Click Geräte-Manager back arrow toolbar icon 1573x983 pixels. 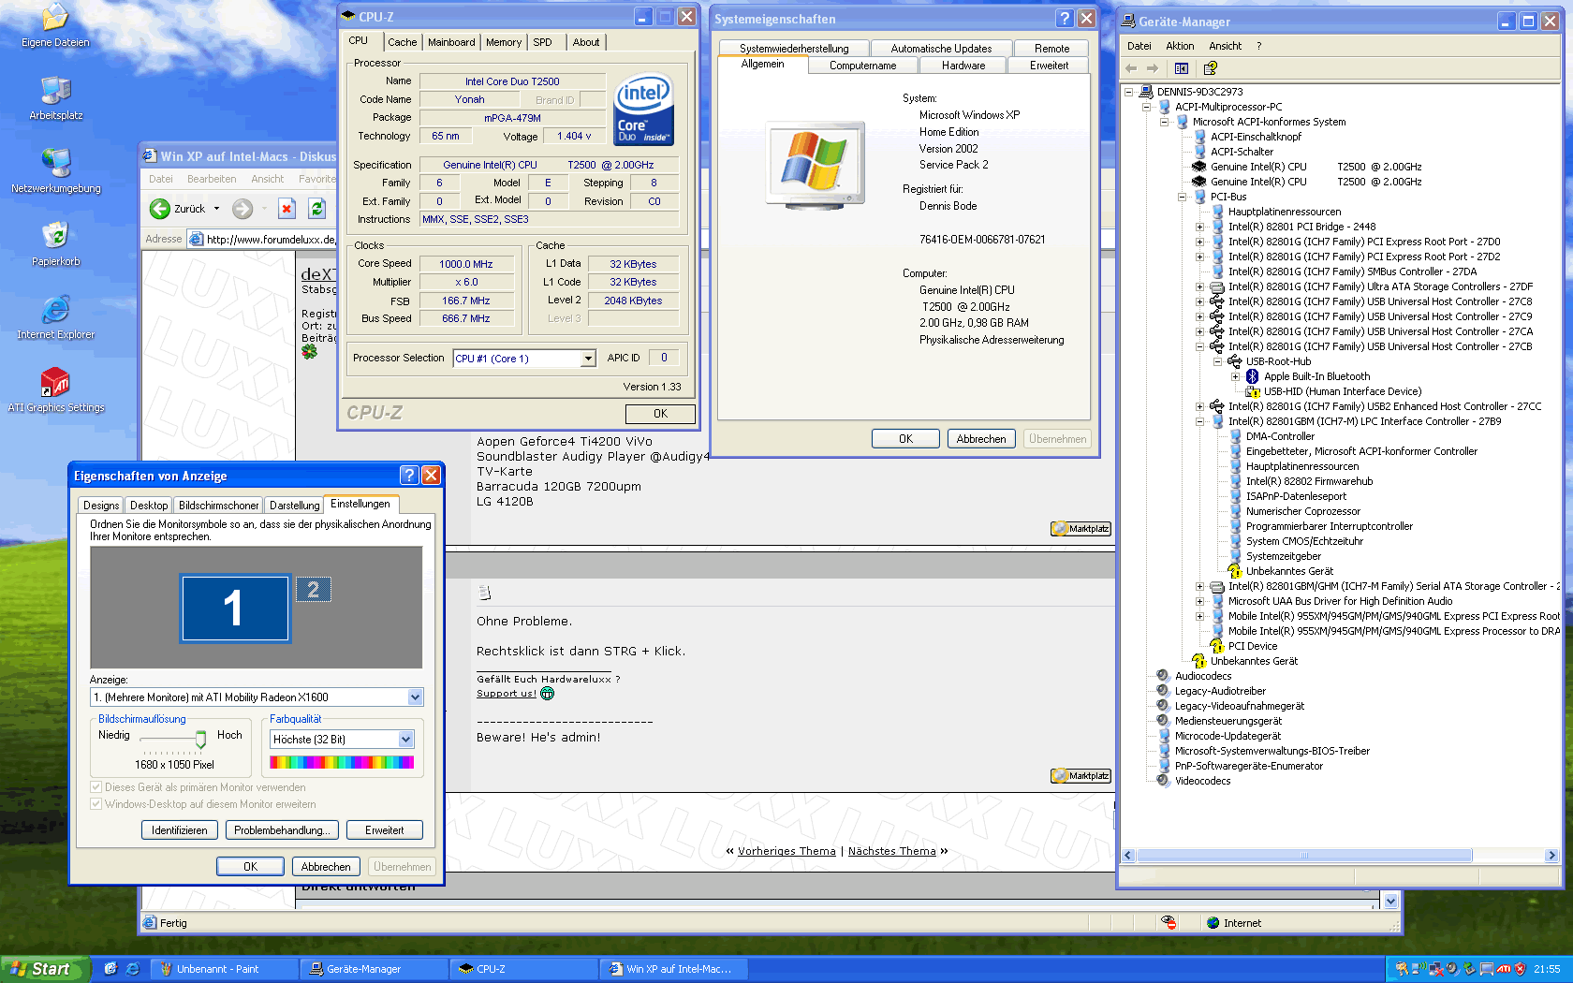(1131, 68)
